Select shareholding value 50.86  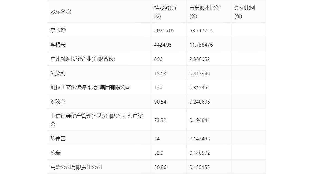click(x=160, y=167)
